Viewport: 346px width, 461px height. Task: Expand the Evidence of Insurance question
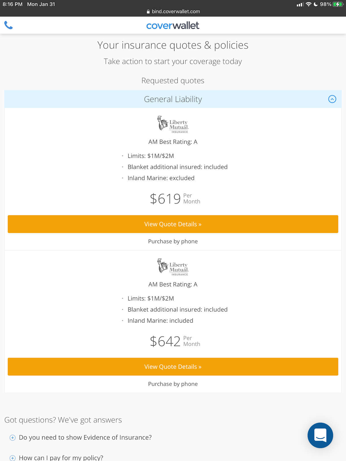(x=13, y=438)
